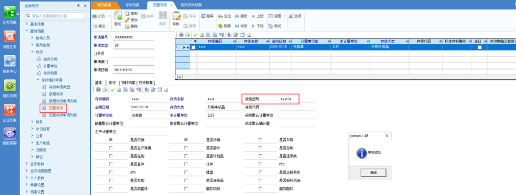This screenshot has height=195, width=516.
Task: Go to first record with 首张
Action: pyautogui.click(x=241, y=16)
